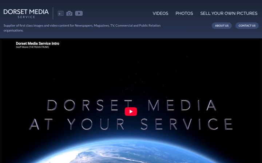Open the VIDEOS menu item
262x163 pixels.
[x=160, y=13]
